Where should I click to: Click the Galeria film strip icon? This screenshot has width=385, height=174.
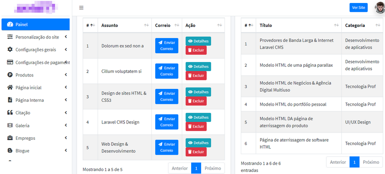[x=10, y=125]
